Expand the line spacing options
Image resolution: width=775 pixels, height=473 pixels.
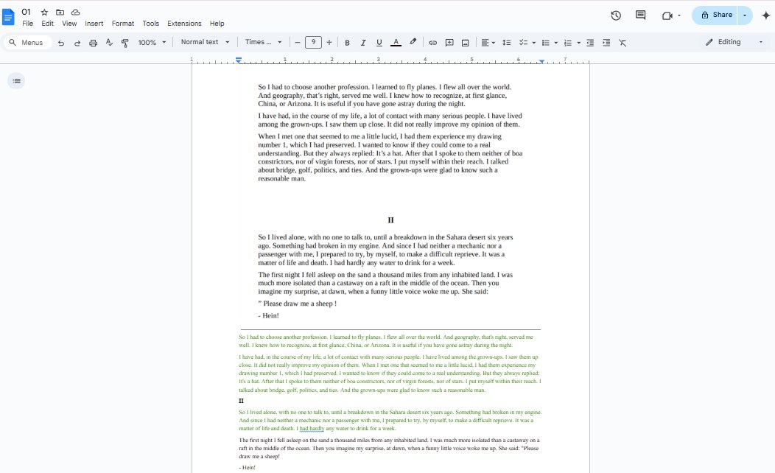point(506,42)
